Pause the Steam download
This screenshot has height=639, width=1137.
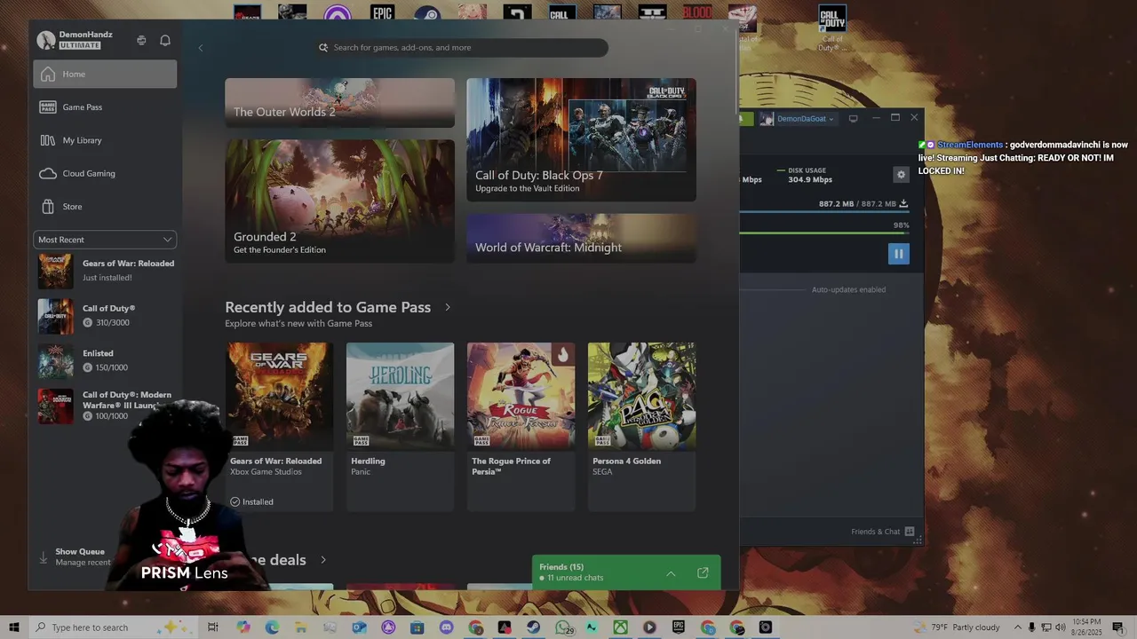tap(899, 254)
